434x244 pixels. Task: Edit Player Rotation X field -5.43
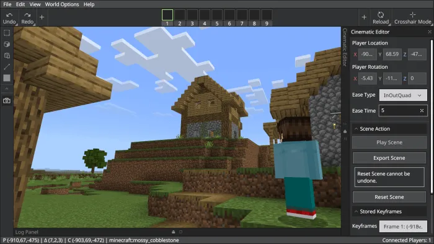coord(367,78)
